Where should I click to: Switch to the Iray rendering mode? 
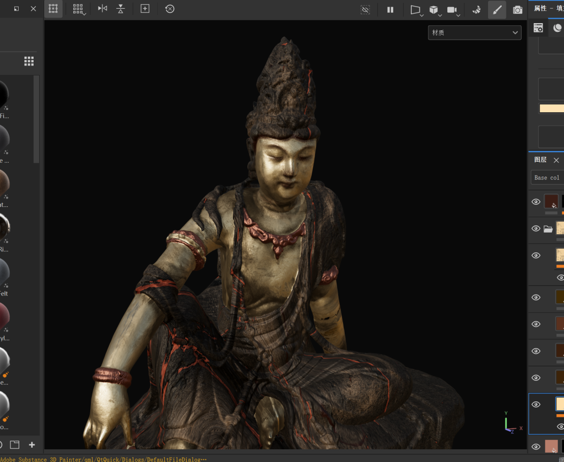476,10
